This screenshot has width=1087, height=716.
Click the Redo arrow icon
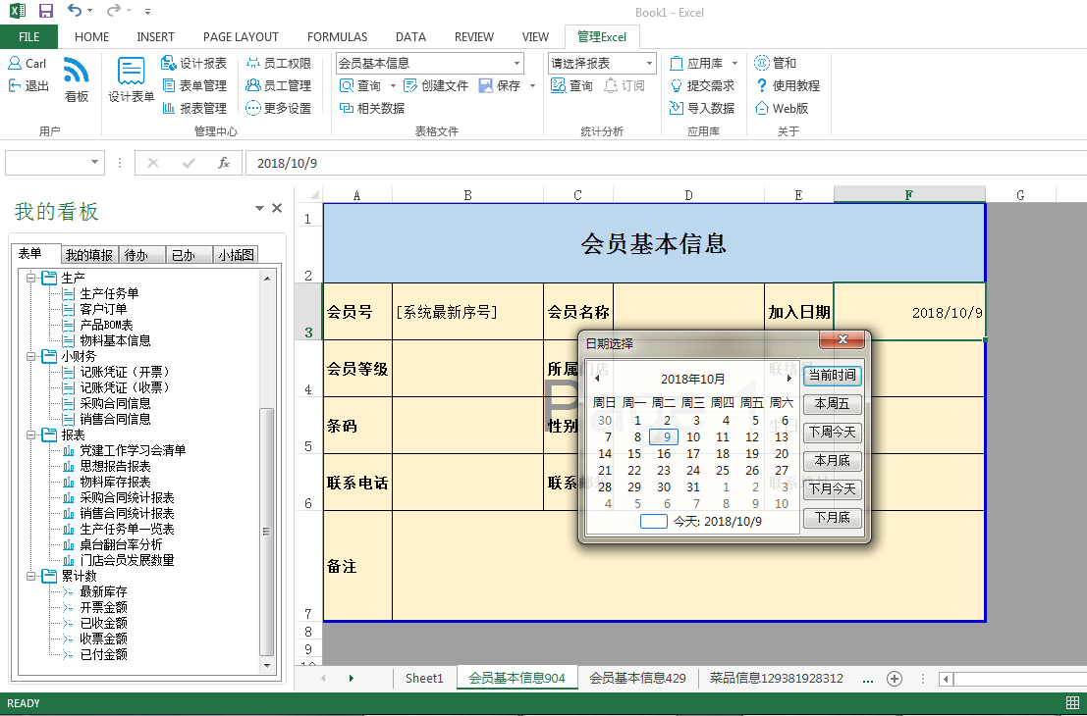113,11
